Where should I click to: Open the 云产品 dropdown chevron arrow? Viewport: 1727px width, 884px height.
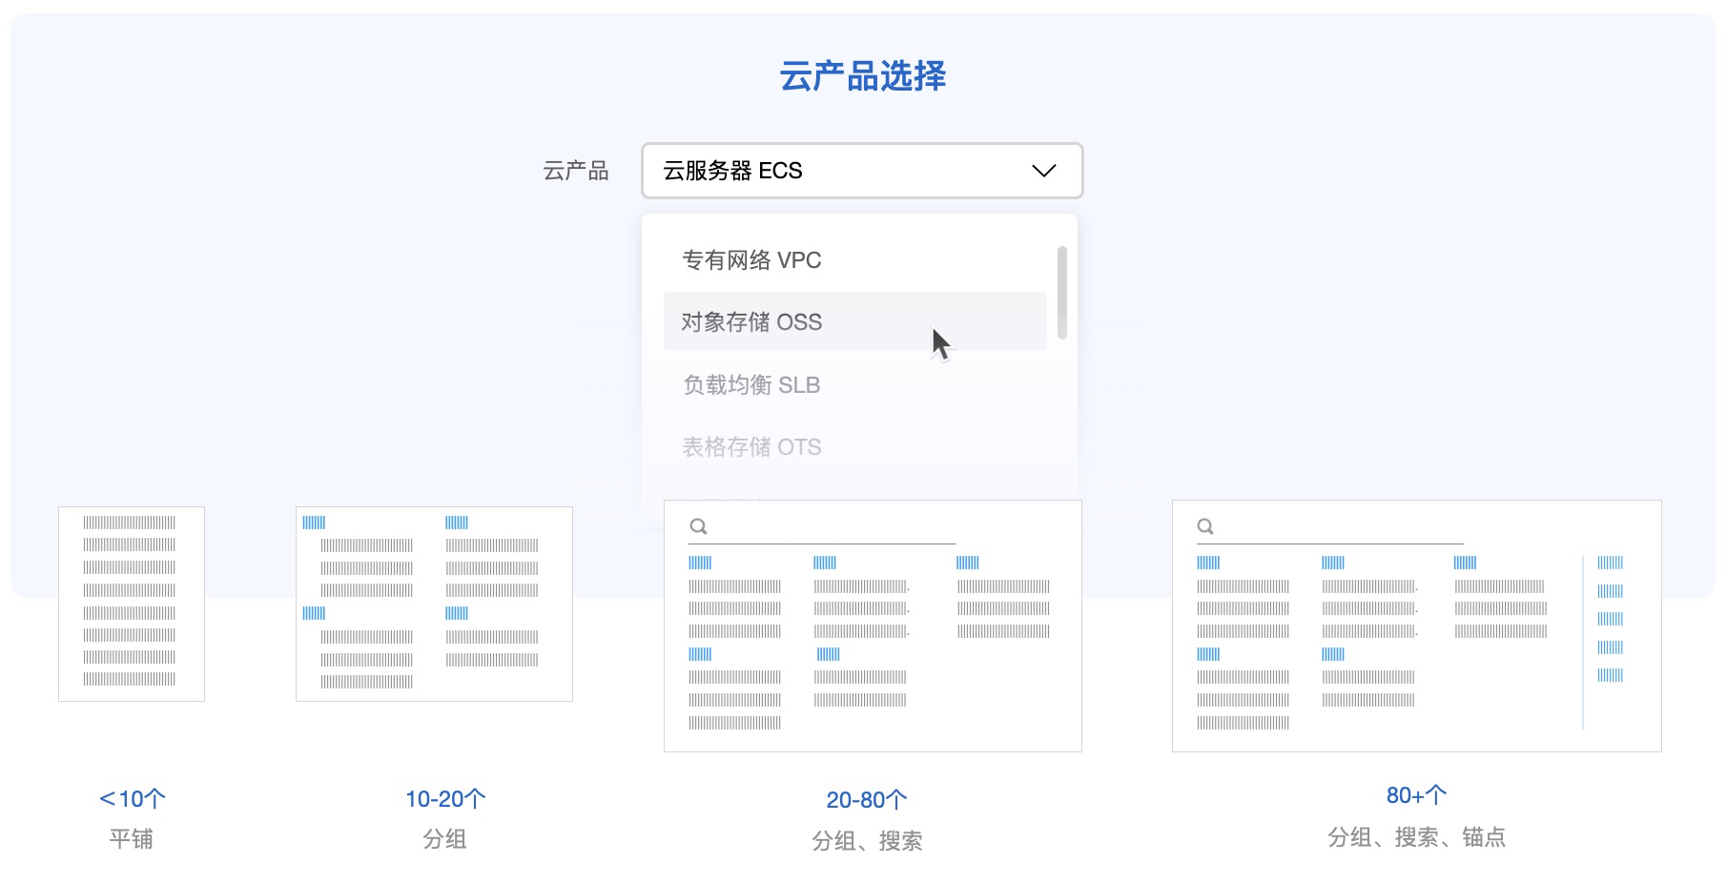1043,171
